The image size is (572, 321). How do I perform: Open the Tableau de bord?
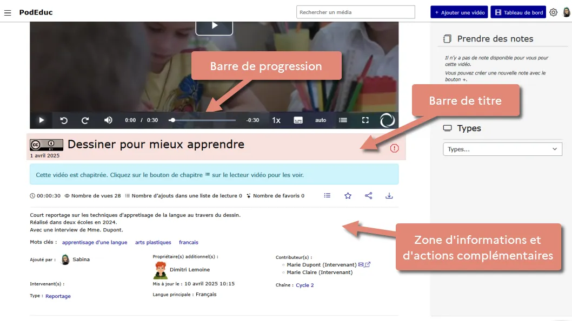coord(518,12)
